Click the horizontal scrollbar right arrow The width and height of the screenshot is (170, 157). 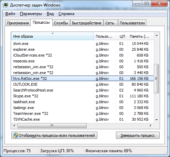151,126
